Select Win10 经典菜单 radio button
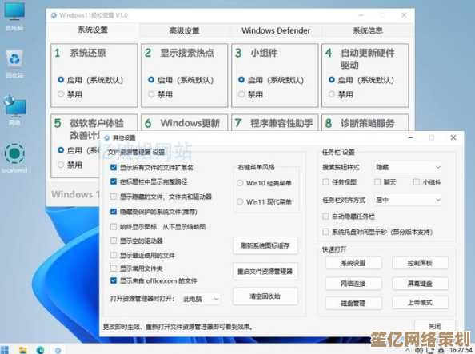The height and width of the screenshot is (354, 475). 240,183
